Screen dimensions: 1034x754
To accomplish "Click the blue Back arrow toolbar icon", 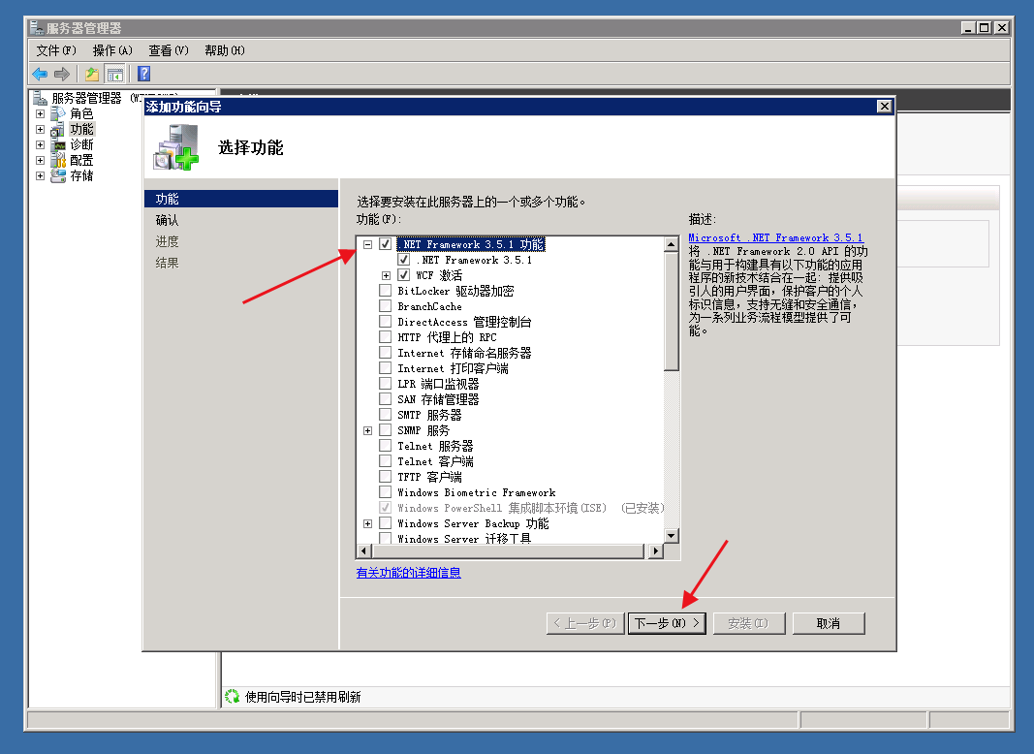I will click(40, 74).
